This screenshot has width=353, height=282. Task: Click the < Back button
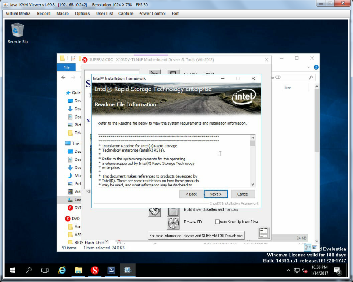click(191, 194)
